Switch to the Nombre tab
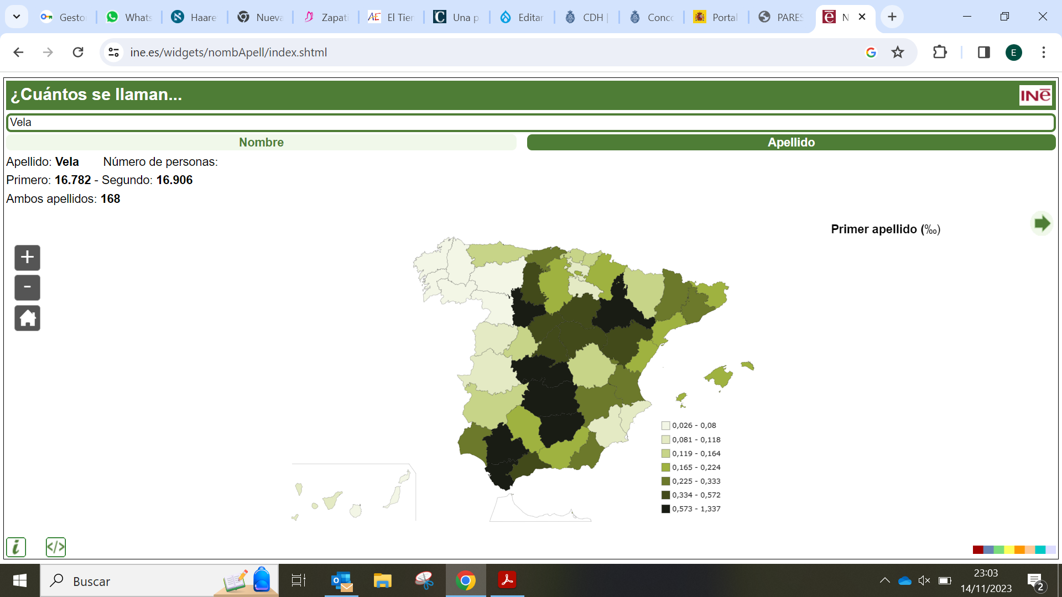The height and width of the screenshot is (597, 1062). click(261, 142)
